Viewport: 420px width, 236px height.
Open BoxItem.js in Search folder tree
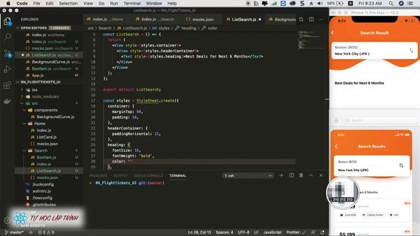(47, 157)
